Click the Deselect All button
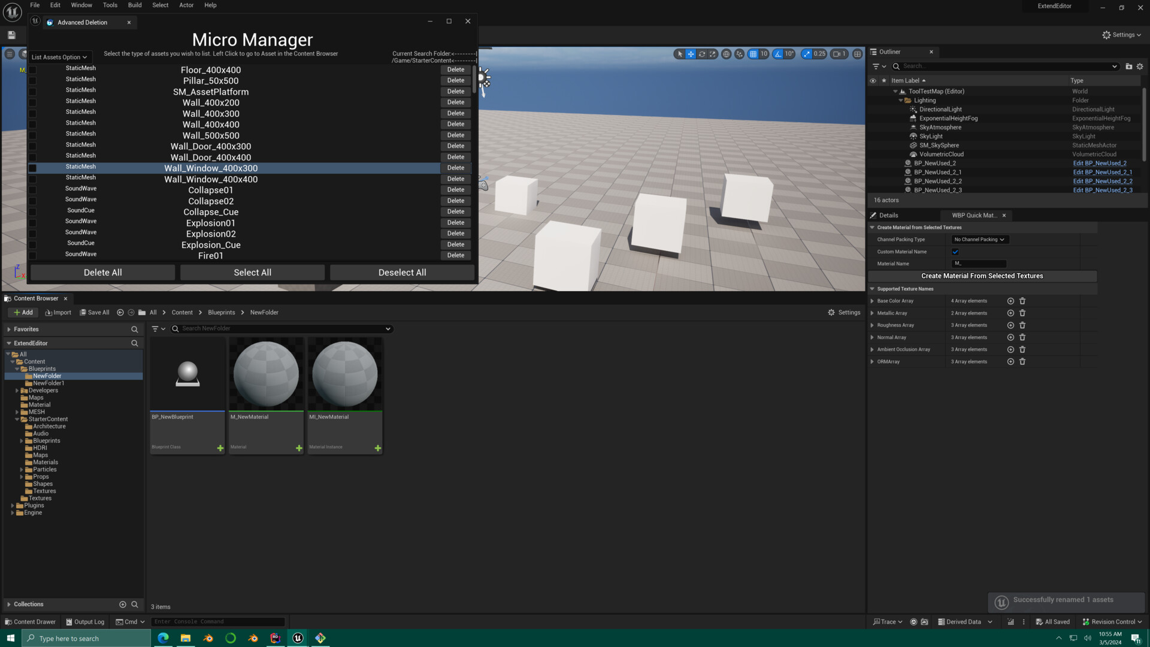The image size is (1150, 647). (402, 272)
